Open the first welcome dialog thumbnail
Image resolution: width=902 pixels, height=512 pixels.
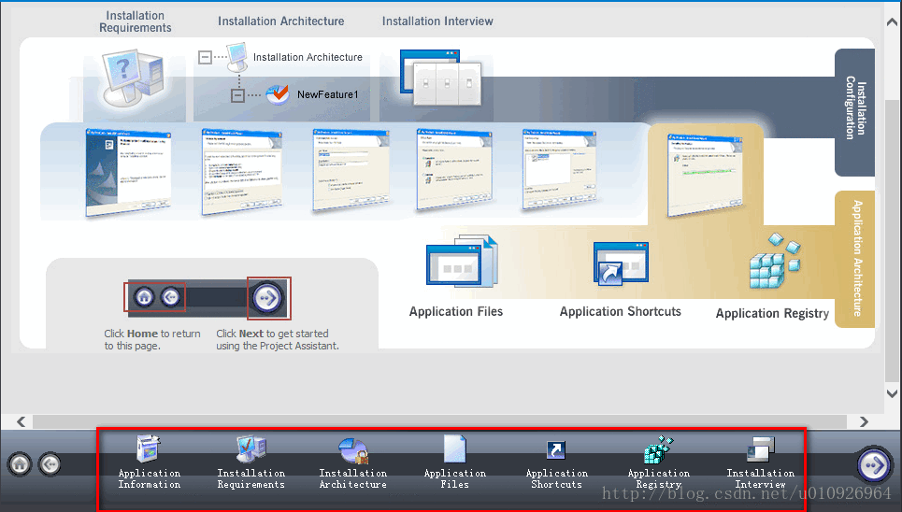(128, 172)
